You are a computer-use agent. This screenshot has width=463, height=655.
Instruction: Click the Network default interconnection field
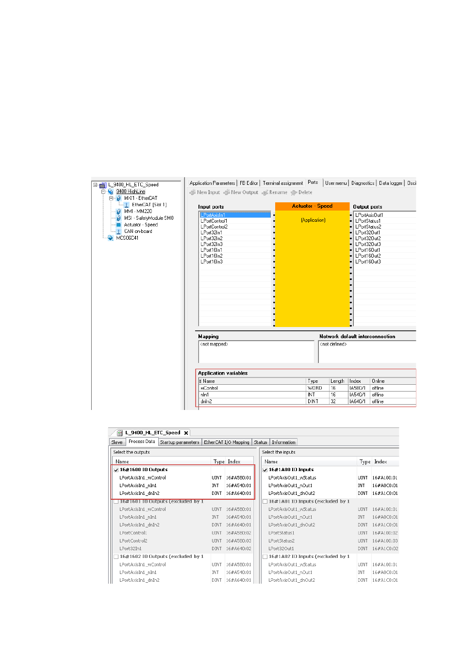(x=367, y=352)
